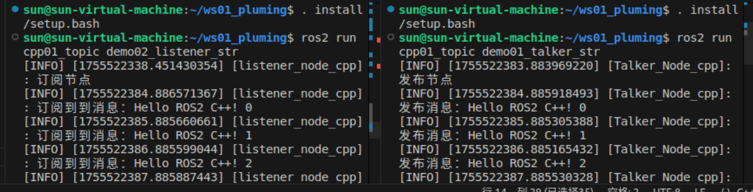Click timestamp 1755522384.885918493 in talker terminal
The height and width of the screenshot is (192, 753).
pos(524,94)
